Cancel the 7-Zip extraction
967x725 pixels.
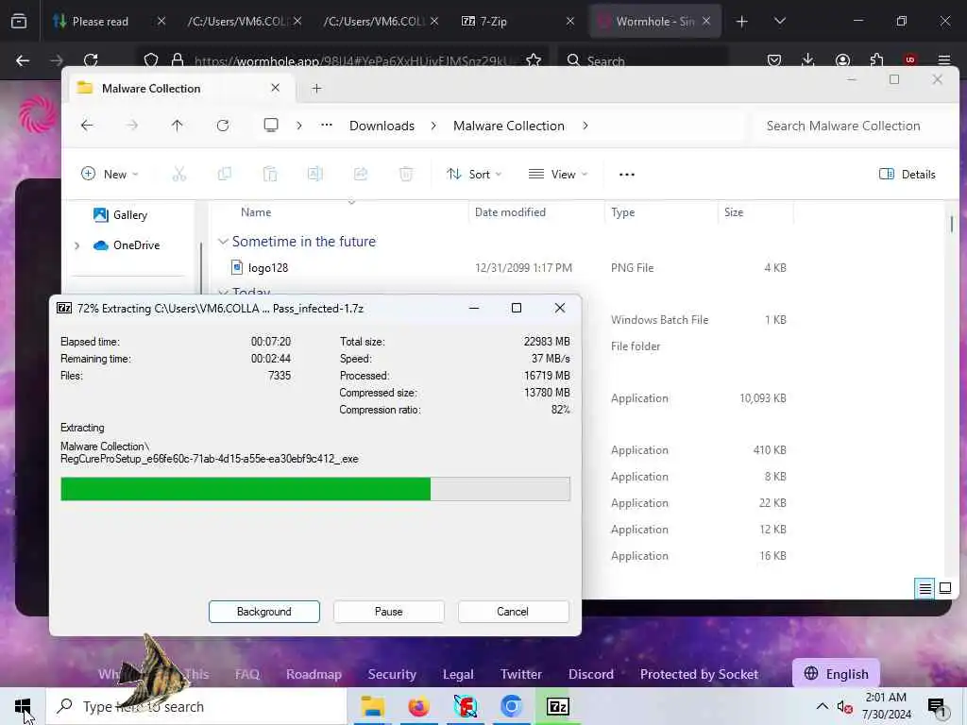(x=513, y=612)
